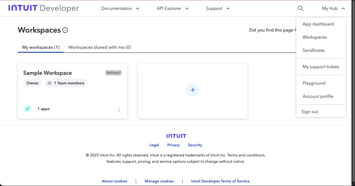
Task: Open Sample Workspace three-dot menu
Action: point(119,110)
